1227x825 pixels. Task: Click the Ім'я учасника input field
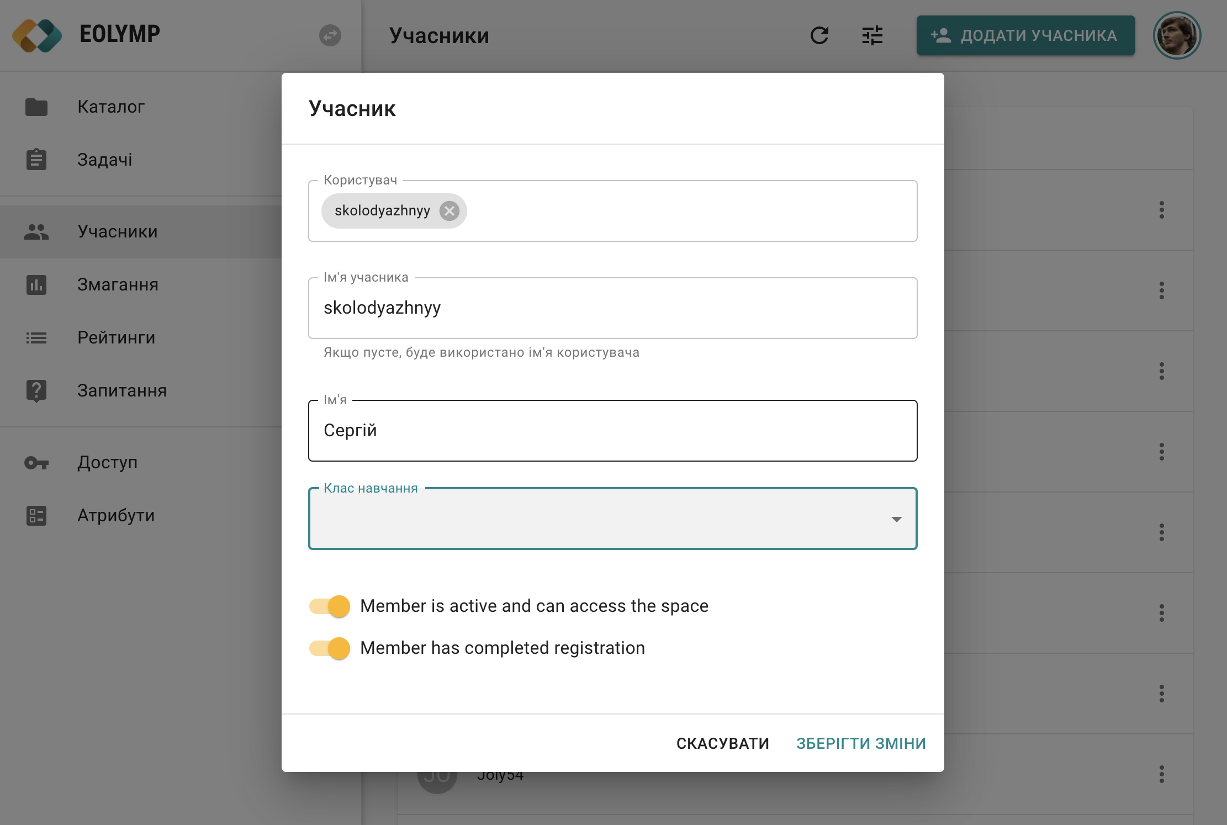612,308
